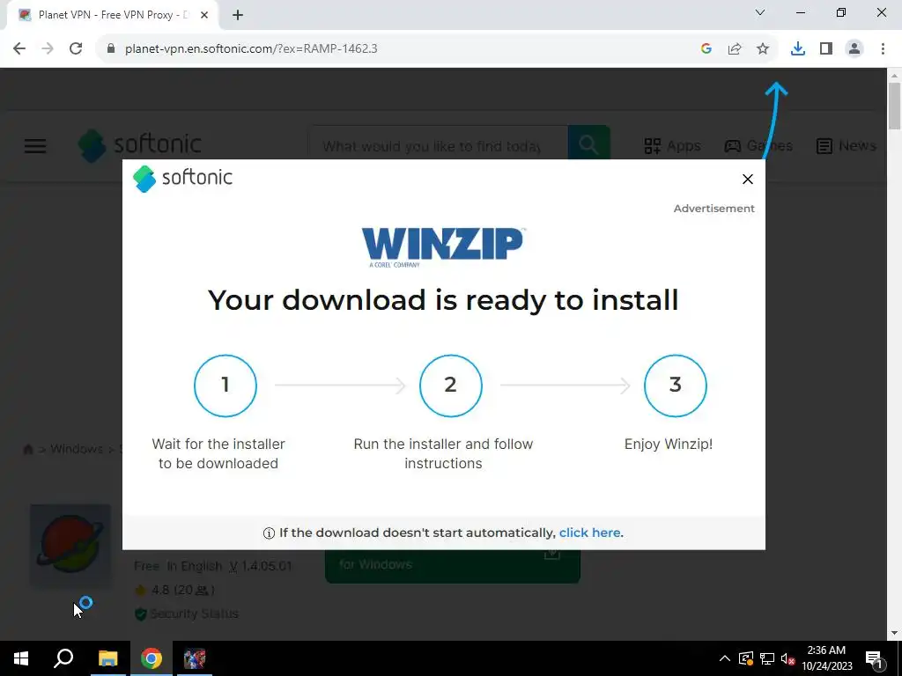The height and width of the screenshot is (676, 902).
Task: Click the green 'for Windows' download button
Action: 453,566
